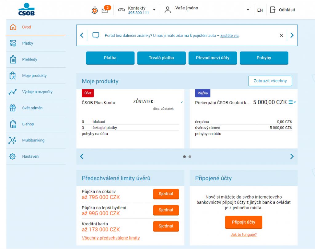Show next banner message
The width and height of the screenshot is (315, 249).
pyautogui.click(x=292, y=35)
